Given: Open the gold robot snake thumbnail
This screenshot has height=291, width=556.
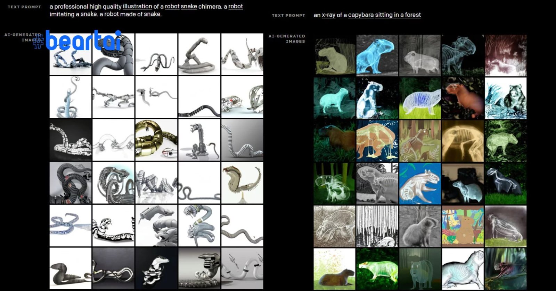Looking at the screenshot, I should (156, 140).
